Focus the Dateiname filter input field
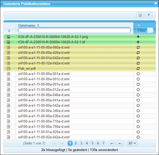This screenshot has width=159, height=155. coord(74,30)
